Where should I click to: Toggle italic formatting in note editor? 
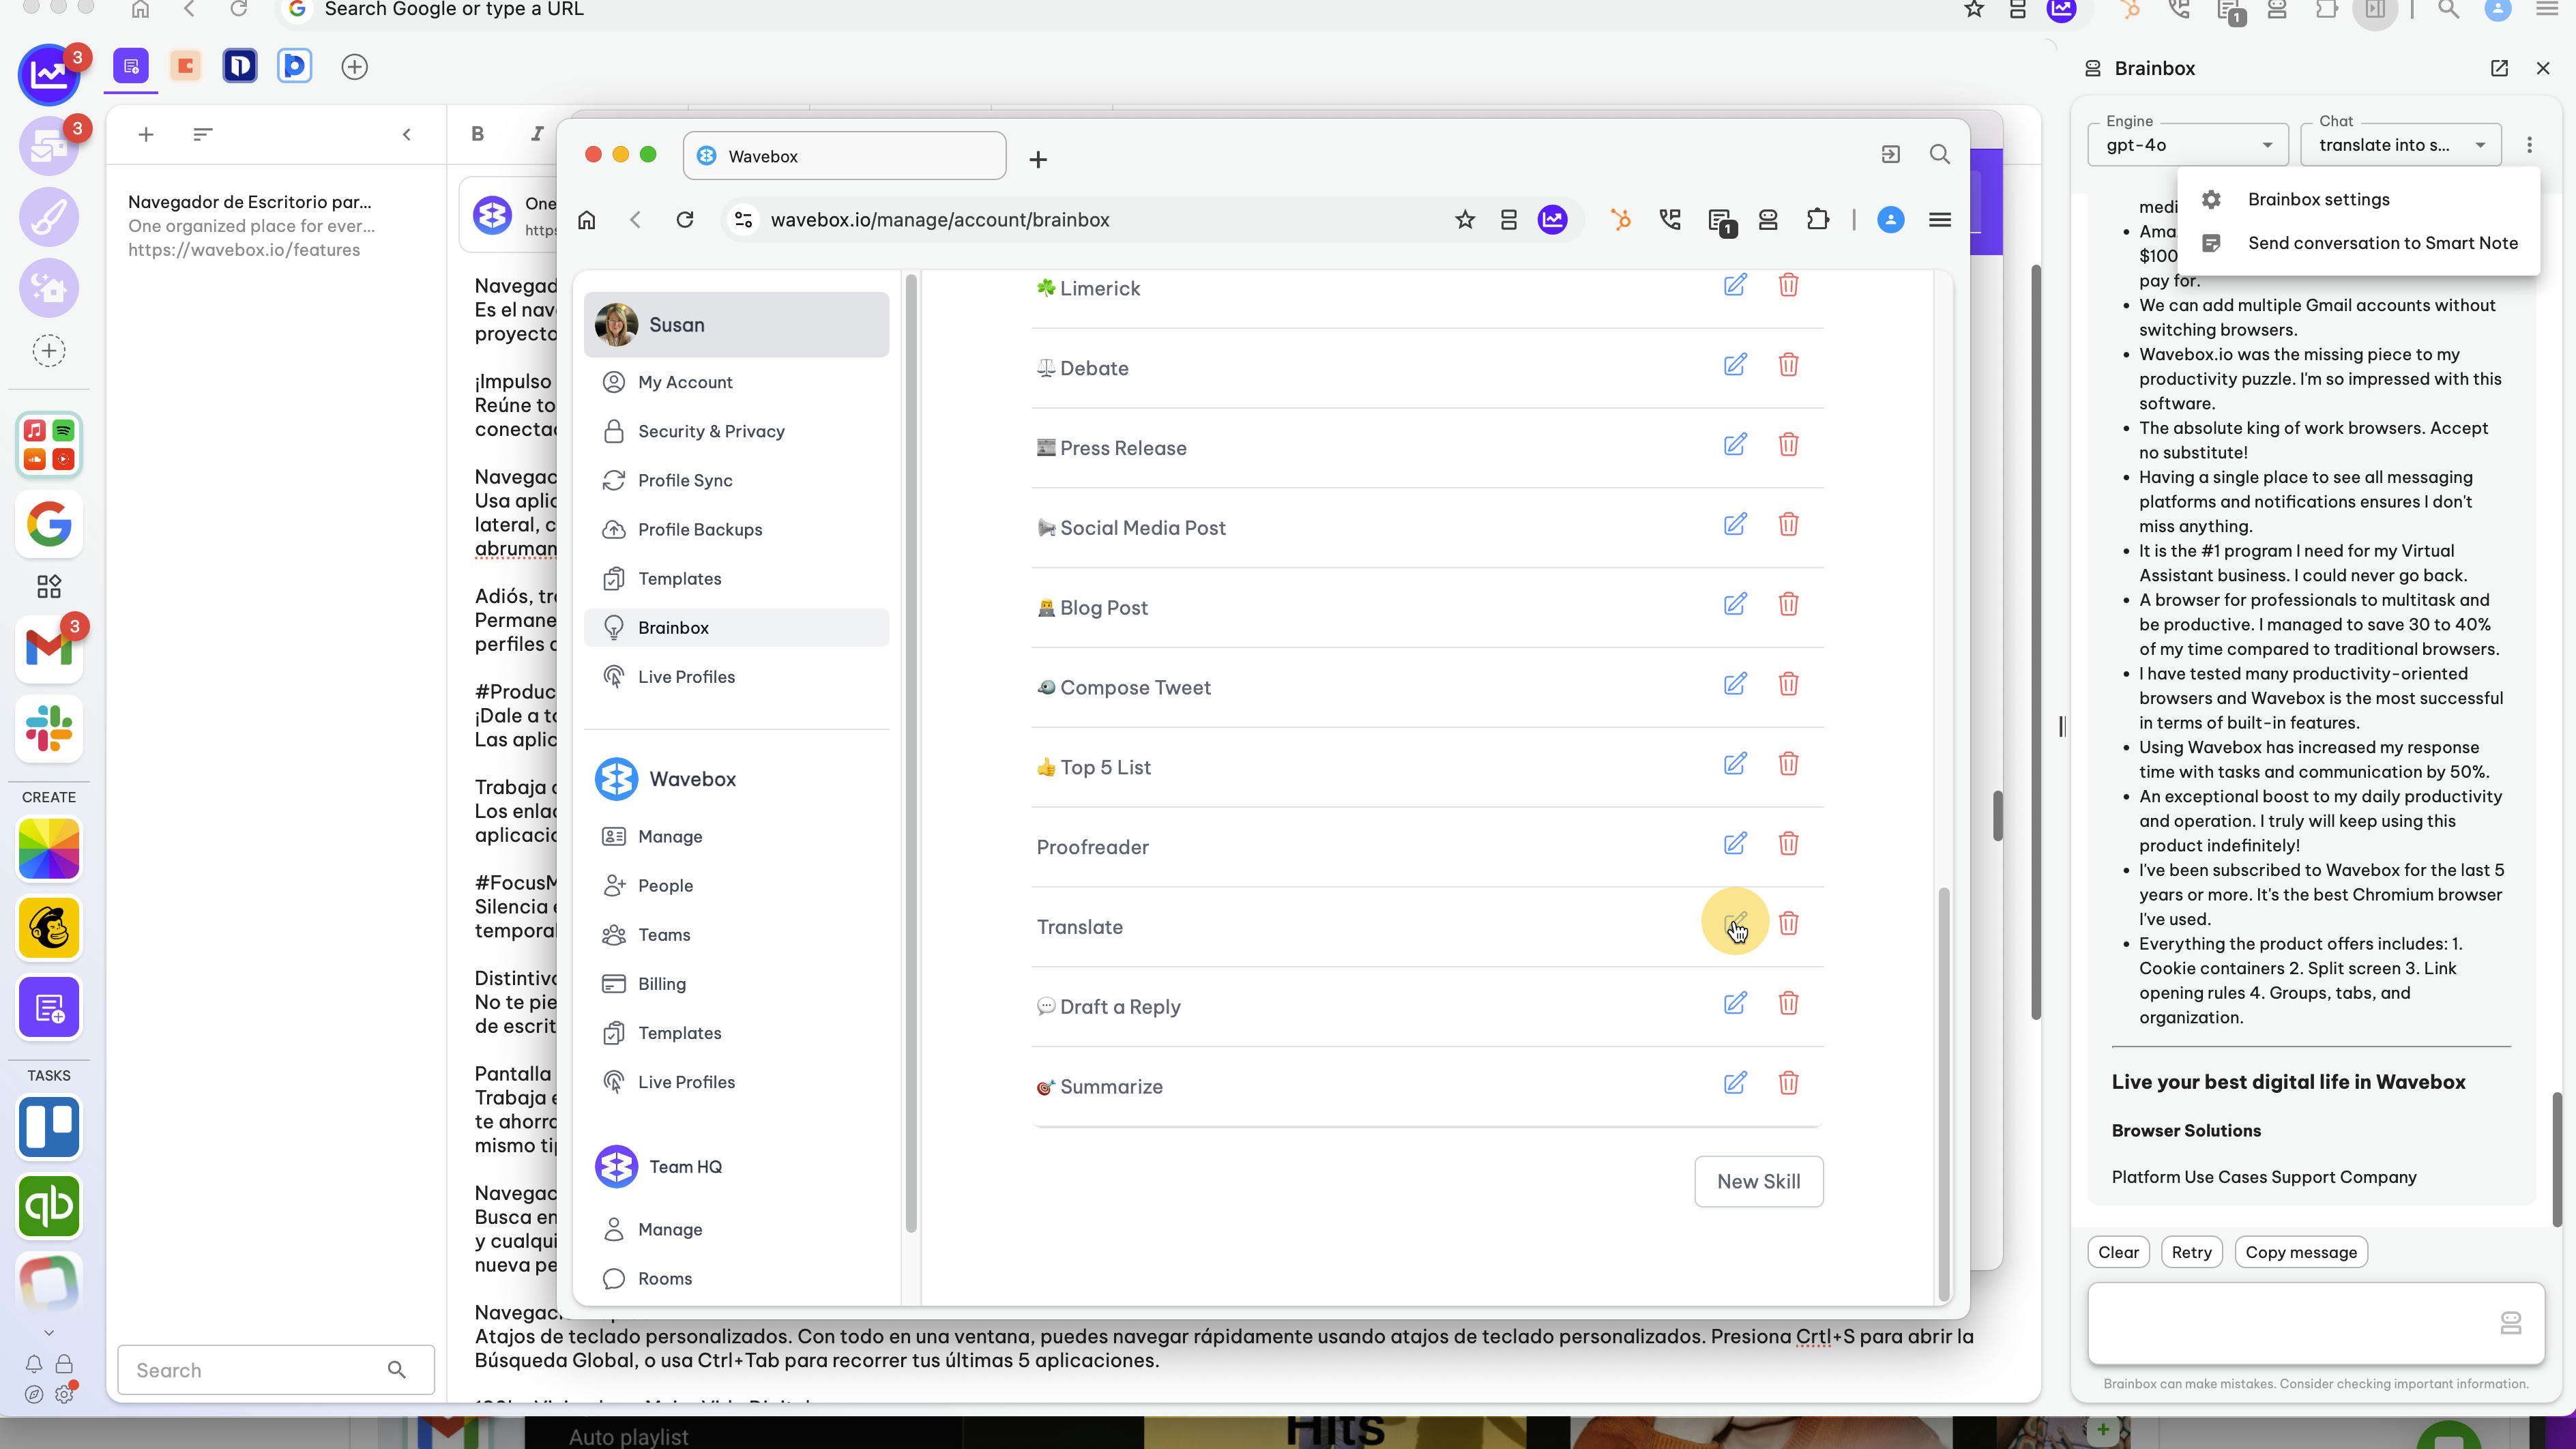coord(537,134)
